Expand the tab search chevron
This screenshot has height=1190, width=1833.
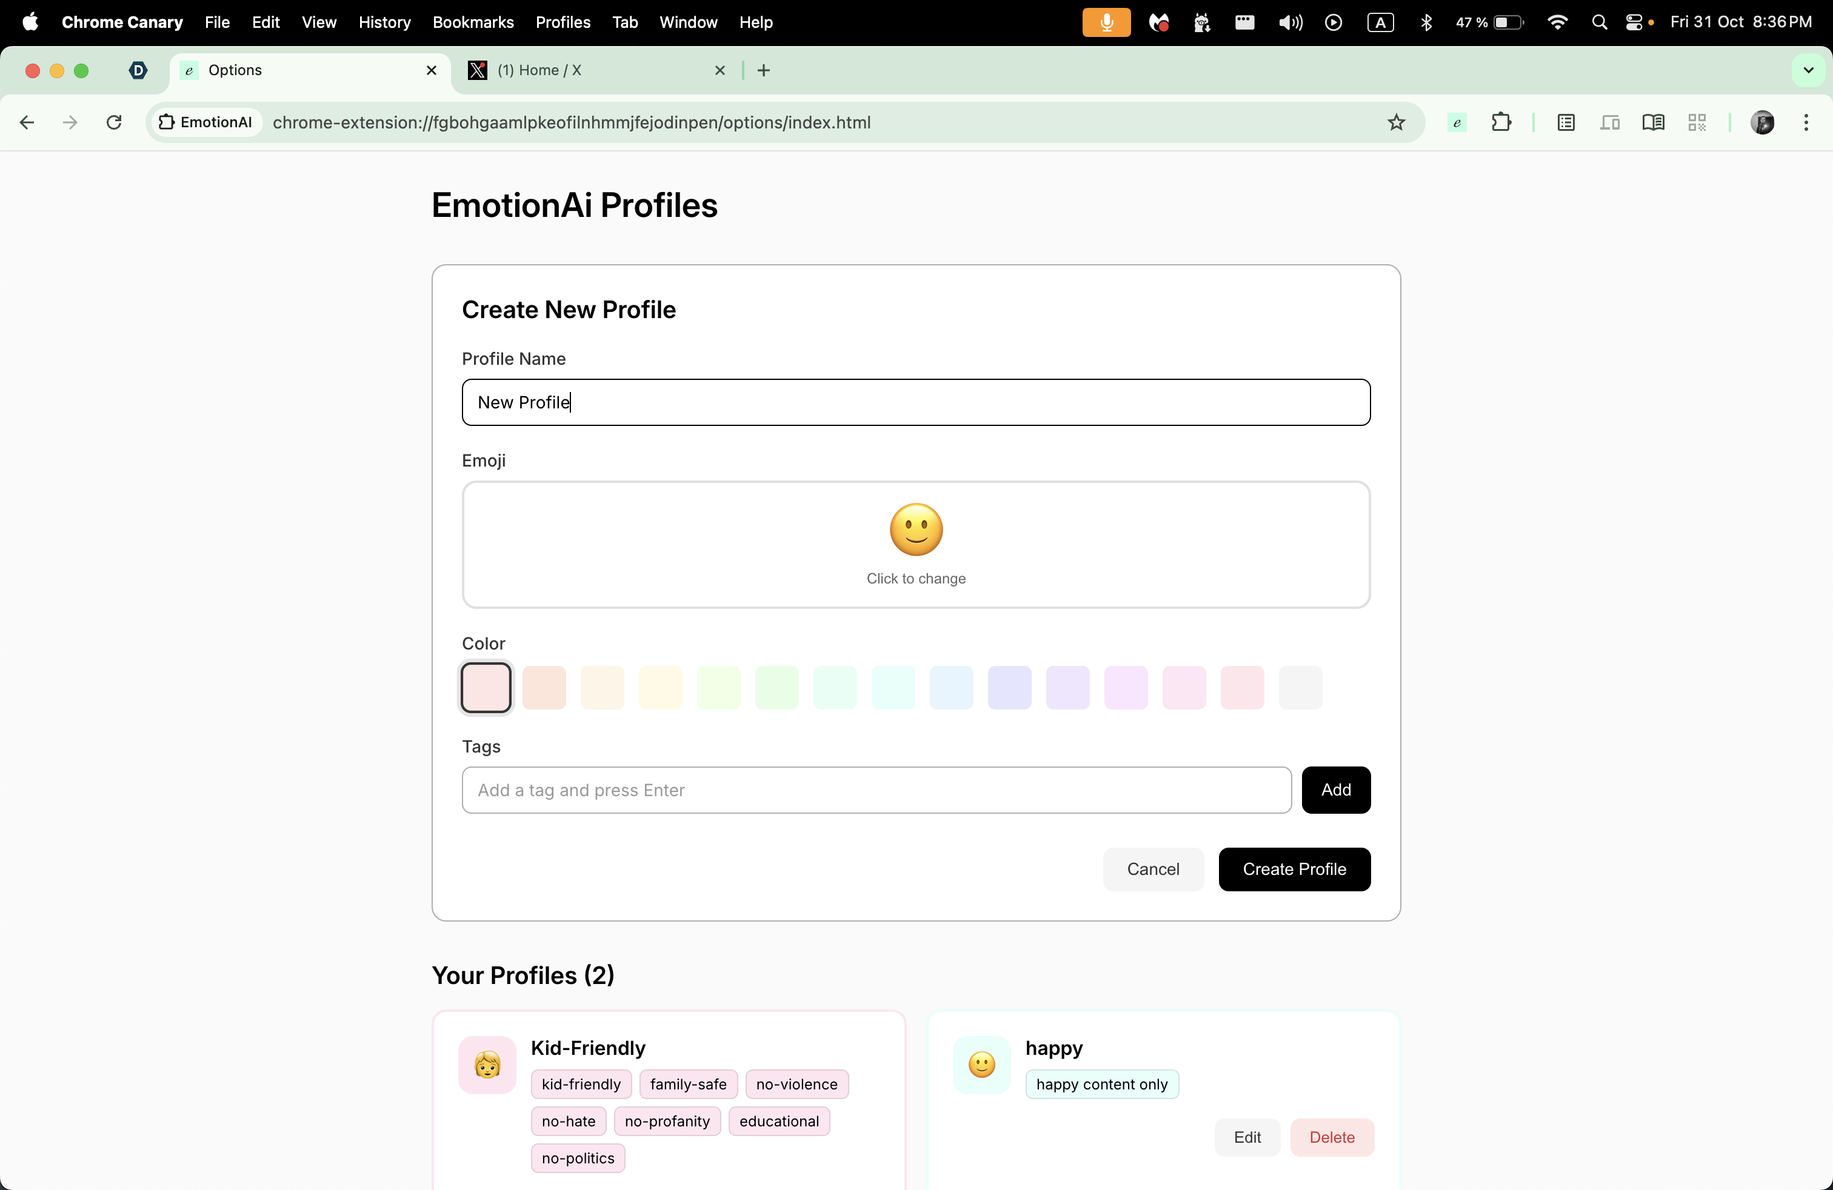(x=1808, y=70)
